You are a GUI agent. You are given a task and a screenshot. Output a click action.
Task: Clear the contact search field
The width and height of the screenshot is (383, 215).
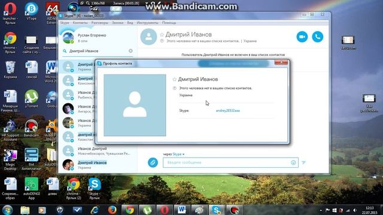130,51
